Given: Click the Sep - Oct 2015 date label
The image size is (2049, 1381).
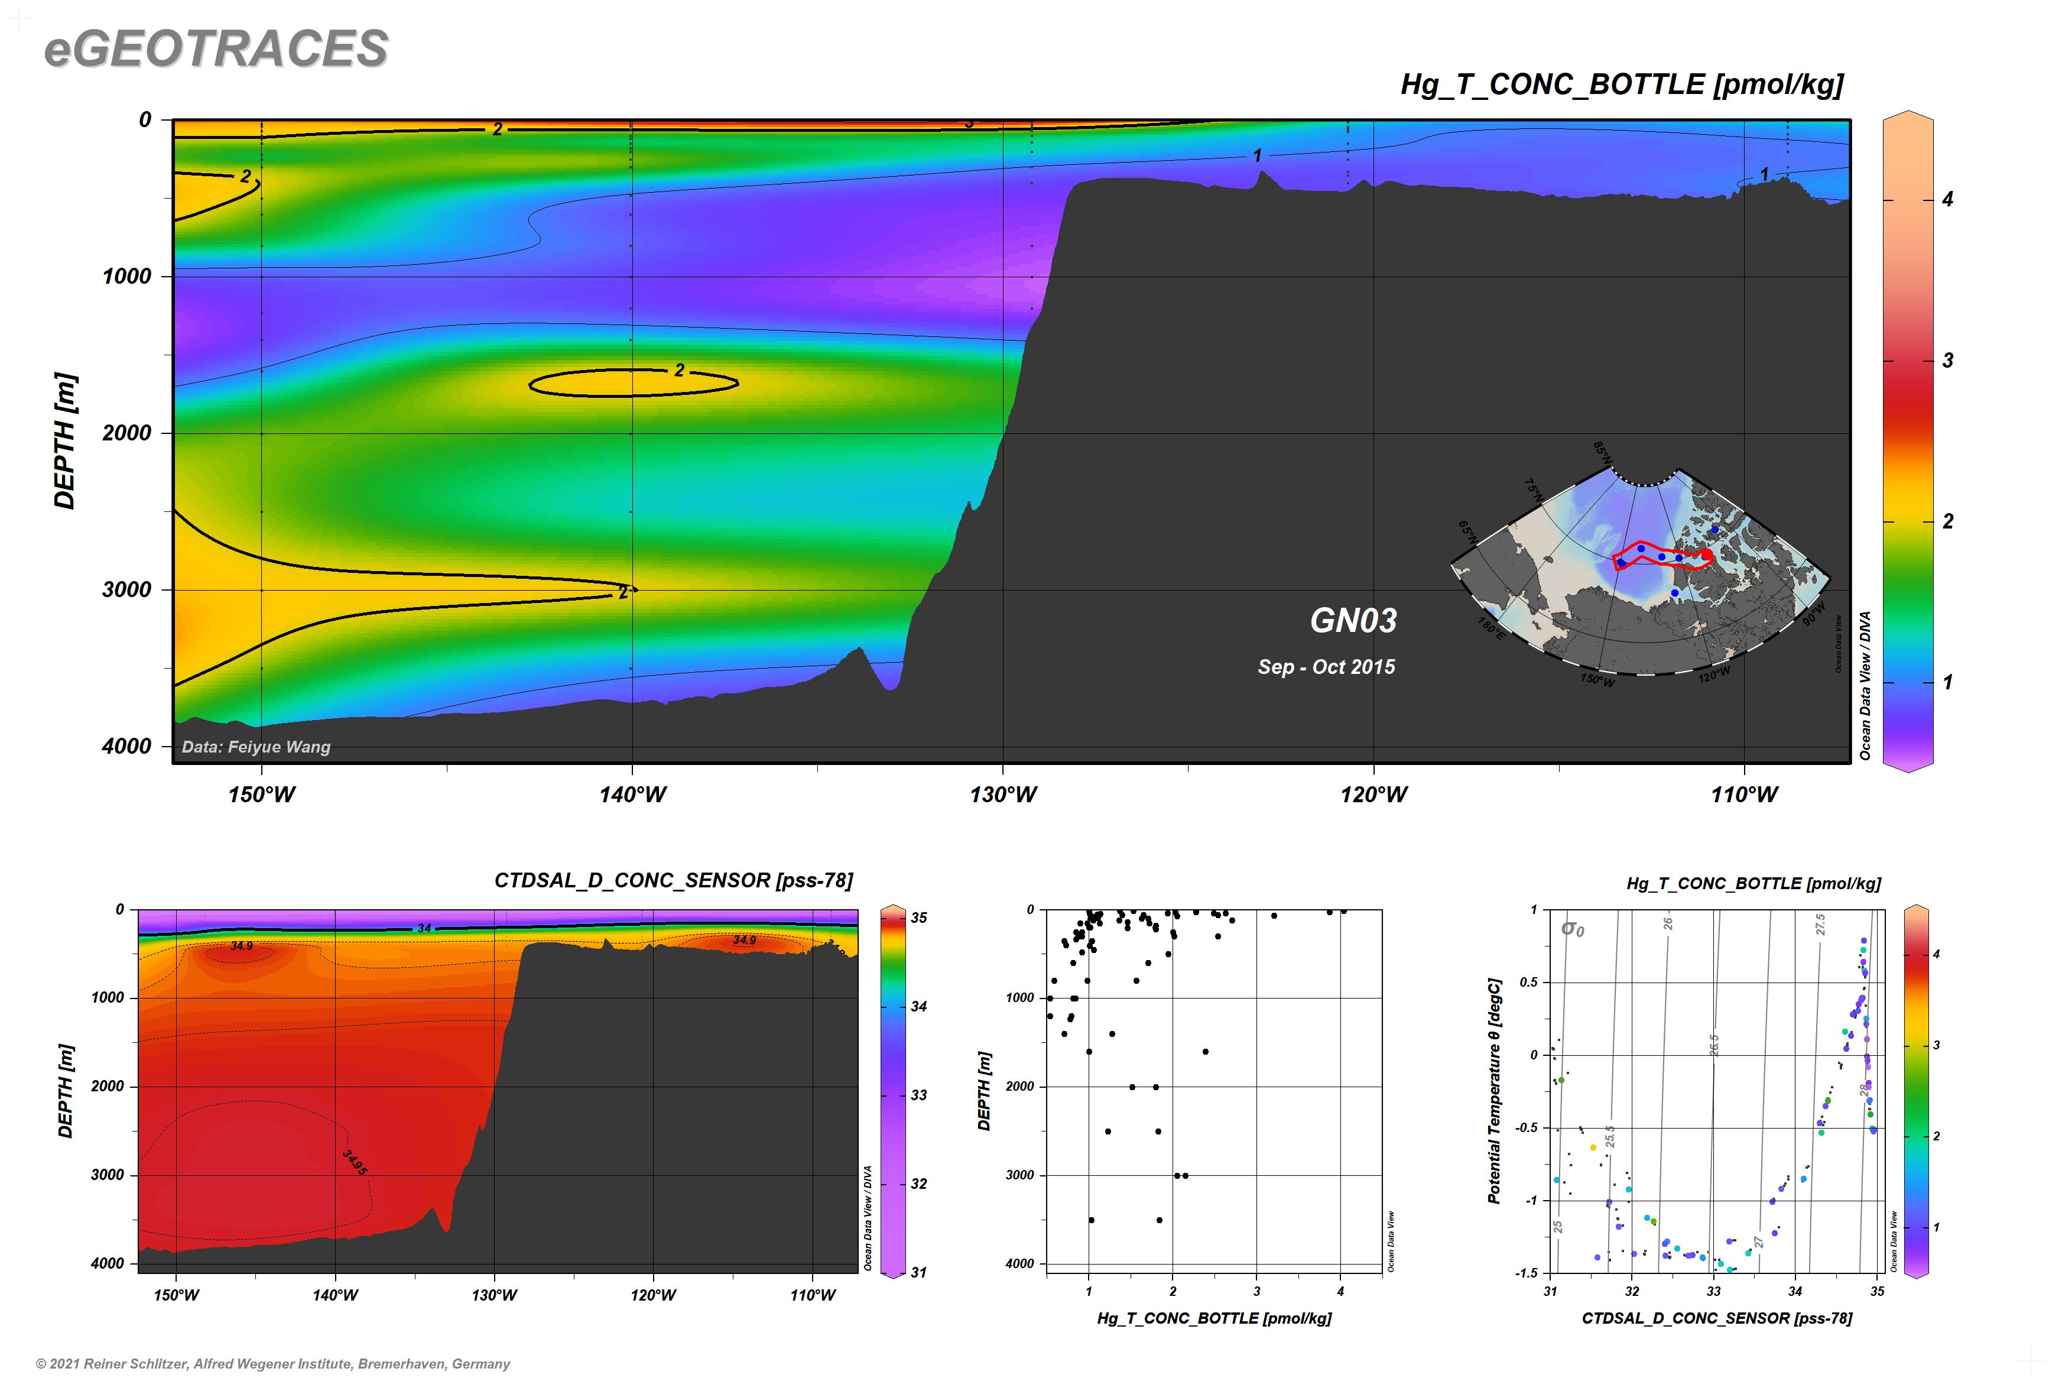Looking at the screenshot, I should click(1326, 667).
